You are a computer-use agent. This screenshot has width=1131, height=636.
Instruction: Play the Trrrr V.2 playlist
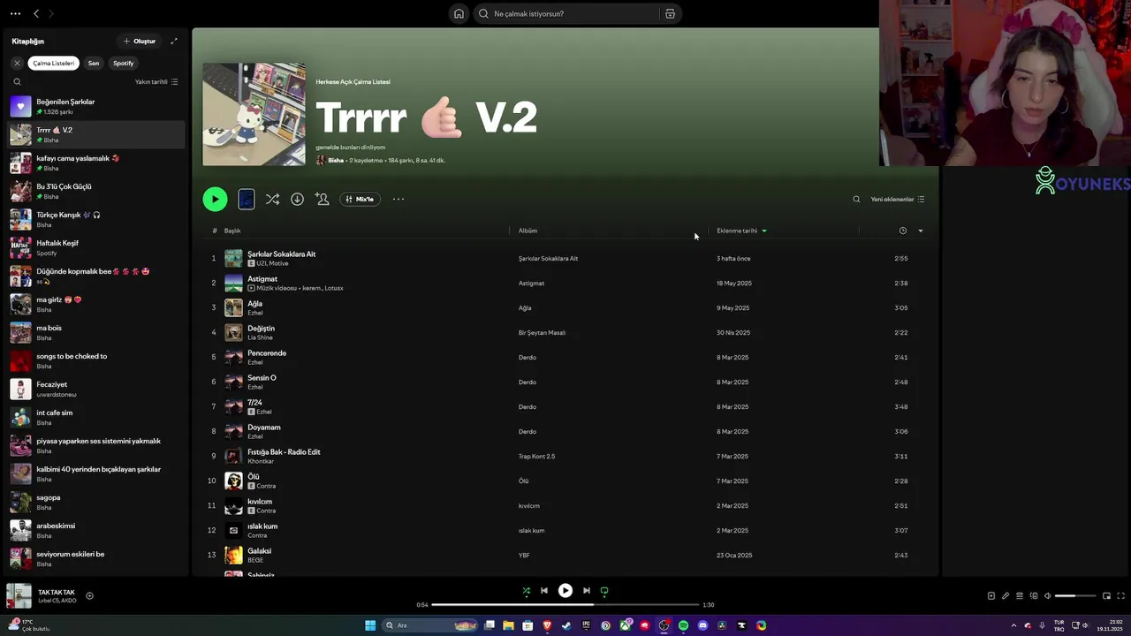[x=215, y=199]
